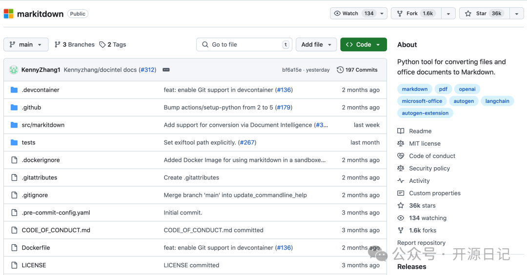Screen dimensions: 527x275
Task: Click the markdown topic tag
Action: pos(415,89)
